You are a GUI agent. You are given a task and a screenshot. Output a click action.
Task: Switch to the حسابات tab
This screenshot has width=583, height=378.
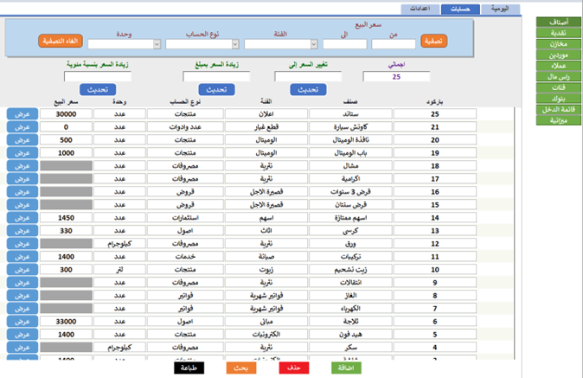pos(460,9)
